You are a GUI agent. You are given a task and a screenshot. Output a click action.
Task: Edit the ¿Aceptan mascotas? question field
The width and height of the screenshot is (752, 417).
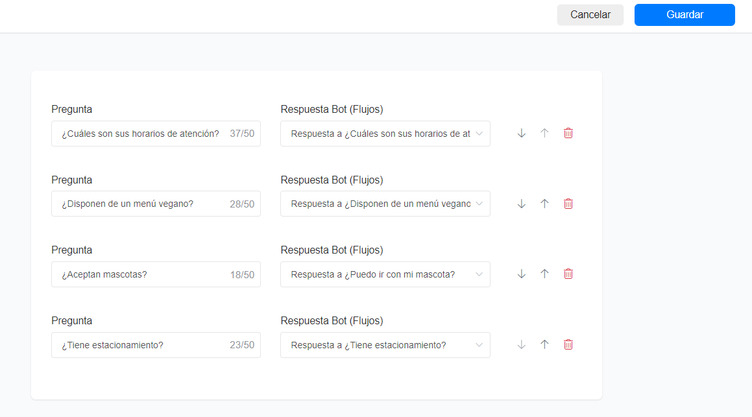pyautogui.click(x=156, y=274)
